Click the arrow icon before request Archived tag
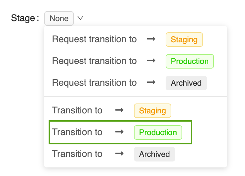This screenshot has width=245, height=176. pyautogui.click(x=151, y=83)
